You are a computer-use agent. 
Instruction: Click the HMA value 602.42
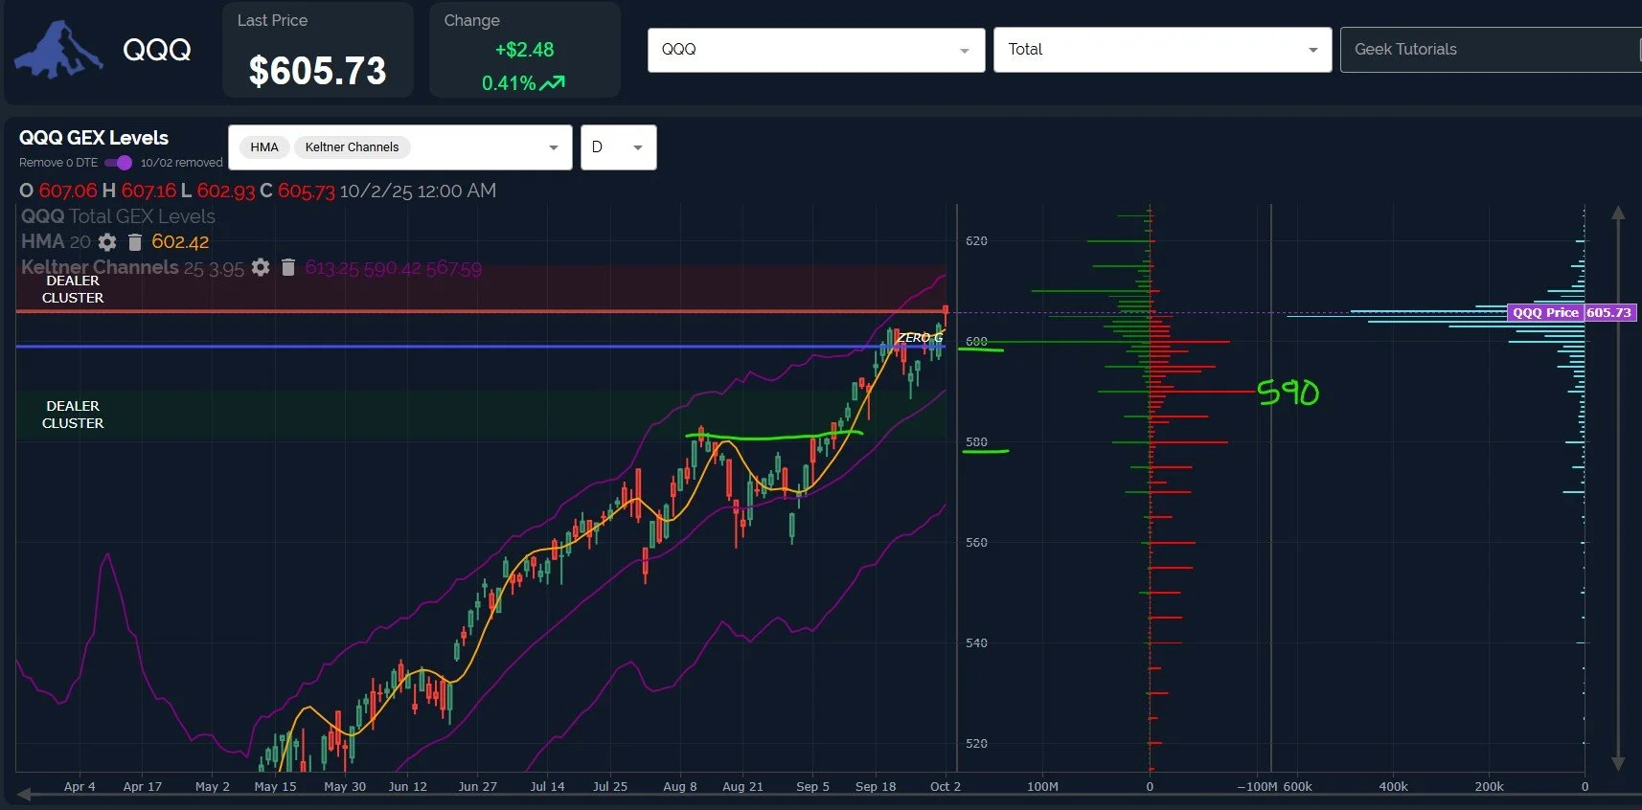point(180,242)
